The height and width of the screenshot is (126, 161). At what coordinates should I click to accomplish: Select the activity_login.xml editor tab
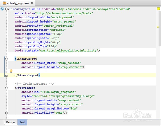point(18,3)
